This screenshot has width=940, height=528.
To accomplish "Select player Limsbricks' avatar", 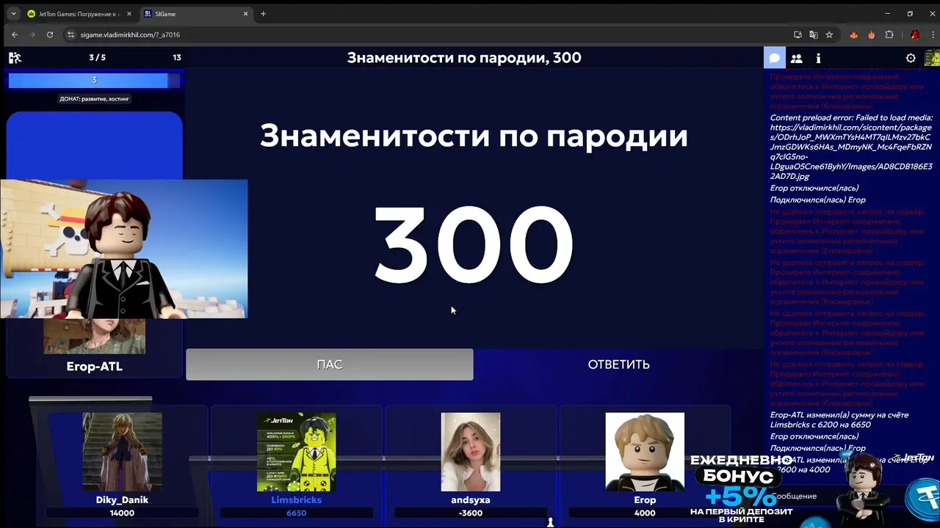I will pyautogui.click(x=297, y=452).
